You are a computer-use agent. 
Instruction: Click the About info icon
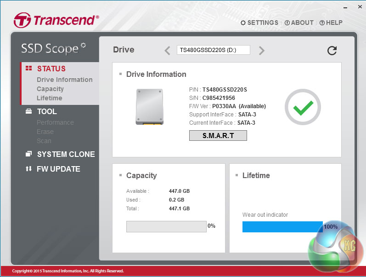pyautogui.click(x=287, y=23)
